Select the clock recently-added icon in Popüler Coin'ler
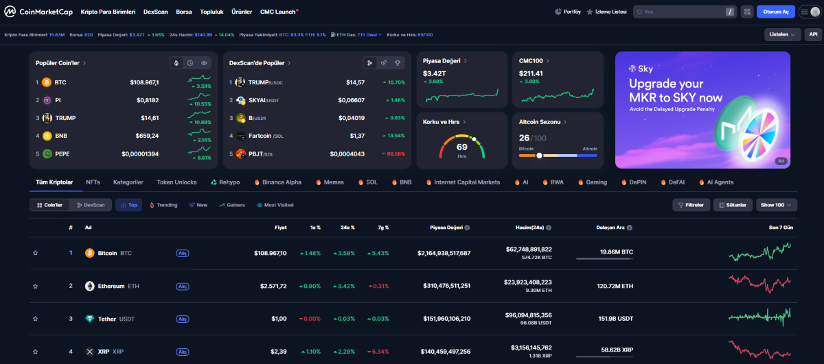The height and width of the screenshot is (364, 824). pos(190,63)
